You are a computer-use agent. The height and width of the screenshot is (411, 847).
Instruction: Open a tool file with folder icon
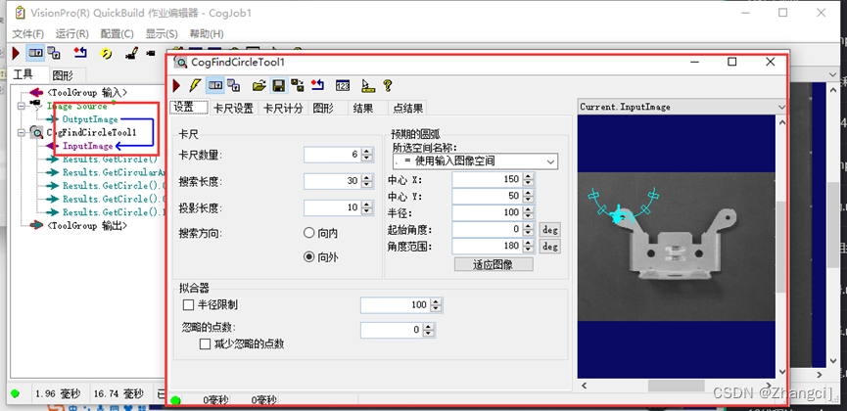click(x=259, y=85)
